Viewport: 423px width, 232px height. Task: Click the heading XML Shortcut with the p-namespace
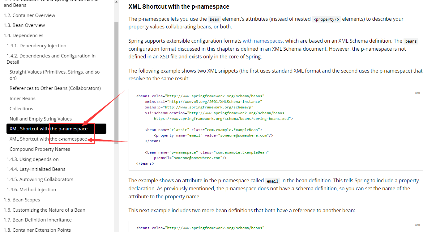click(179, 6)
